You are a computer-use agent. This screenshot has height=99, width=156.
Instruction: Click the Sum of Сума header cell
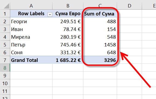tap(100, 14)
